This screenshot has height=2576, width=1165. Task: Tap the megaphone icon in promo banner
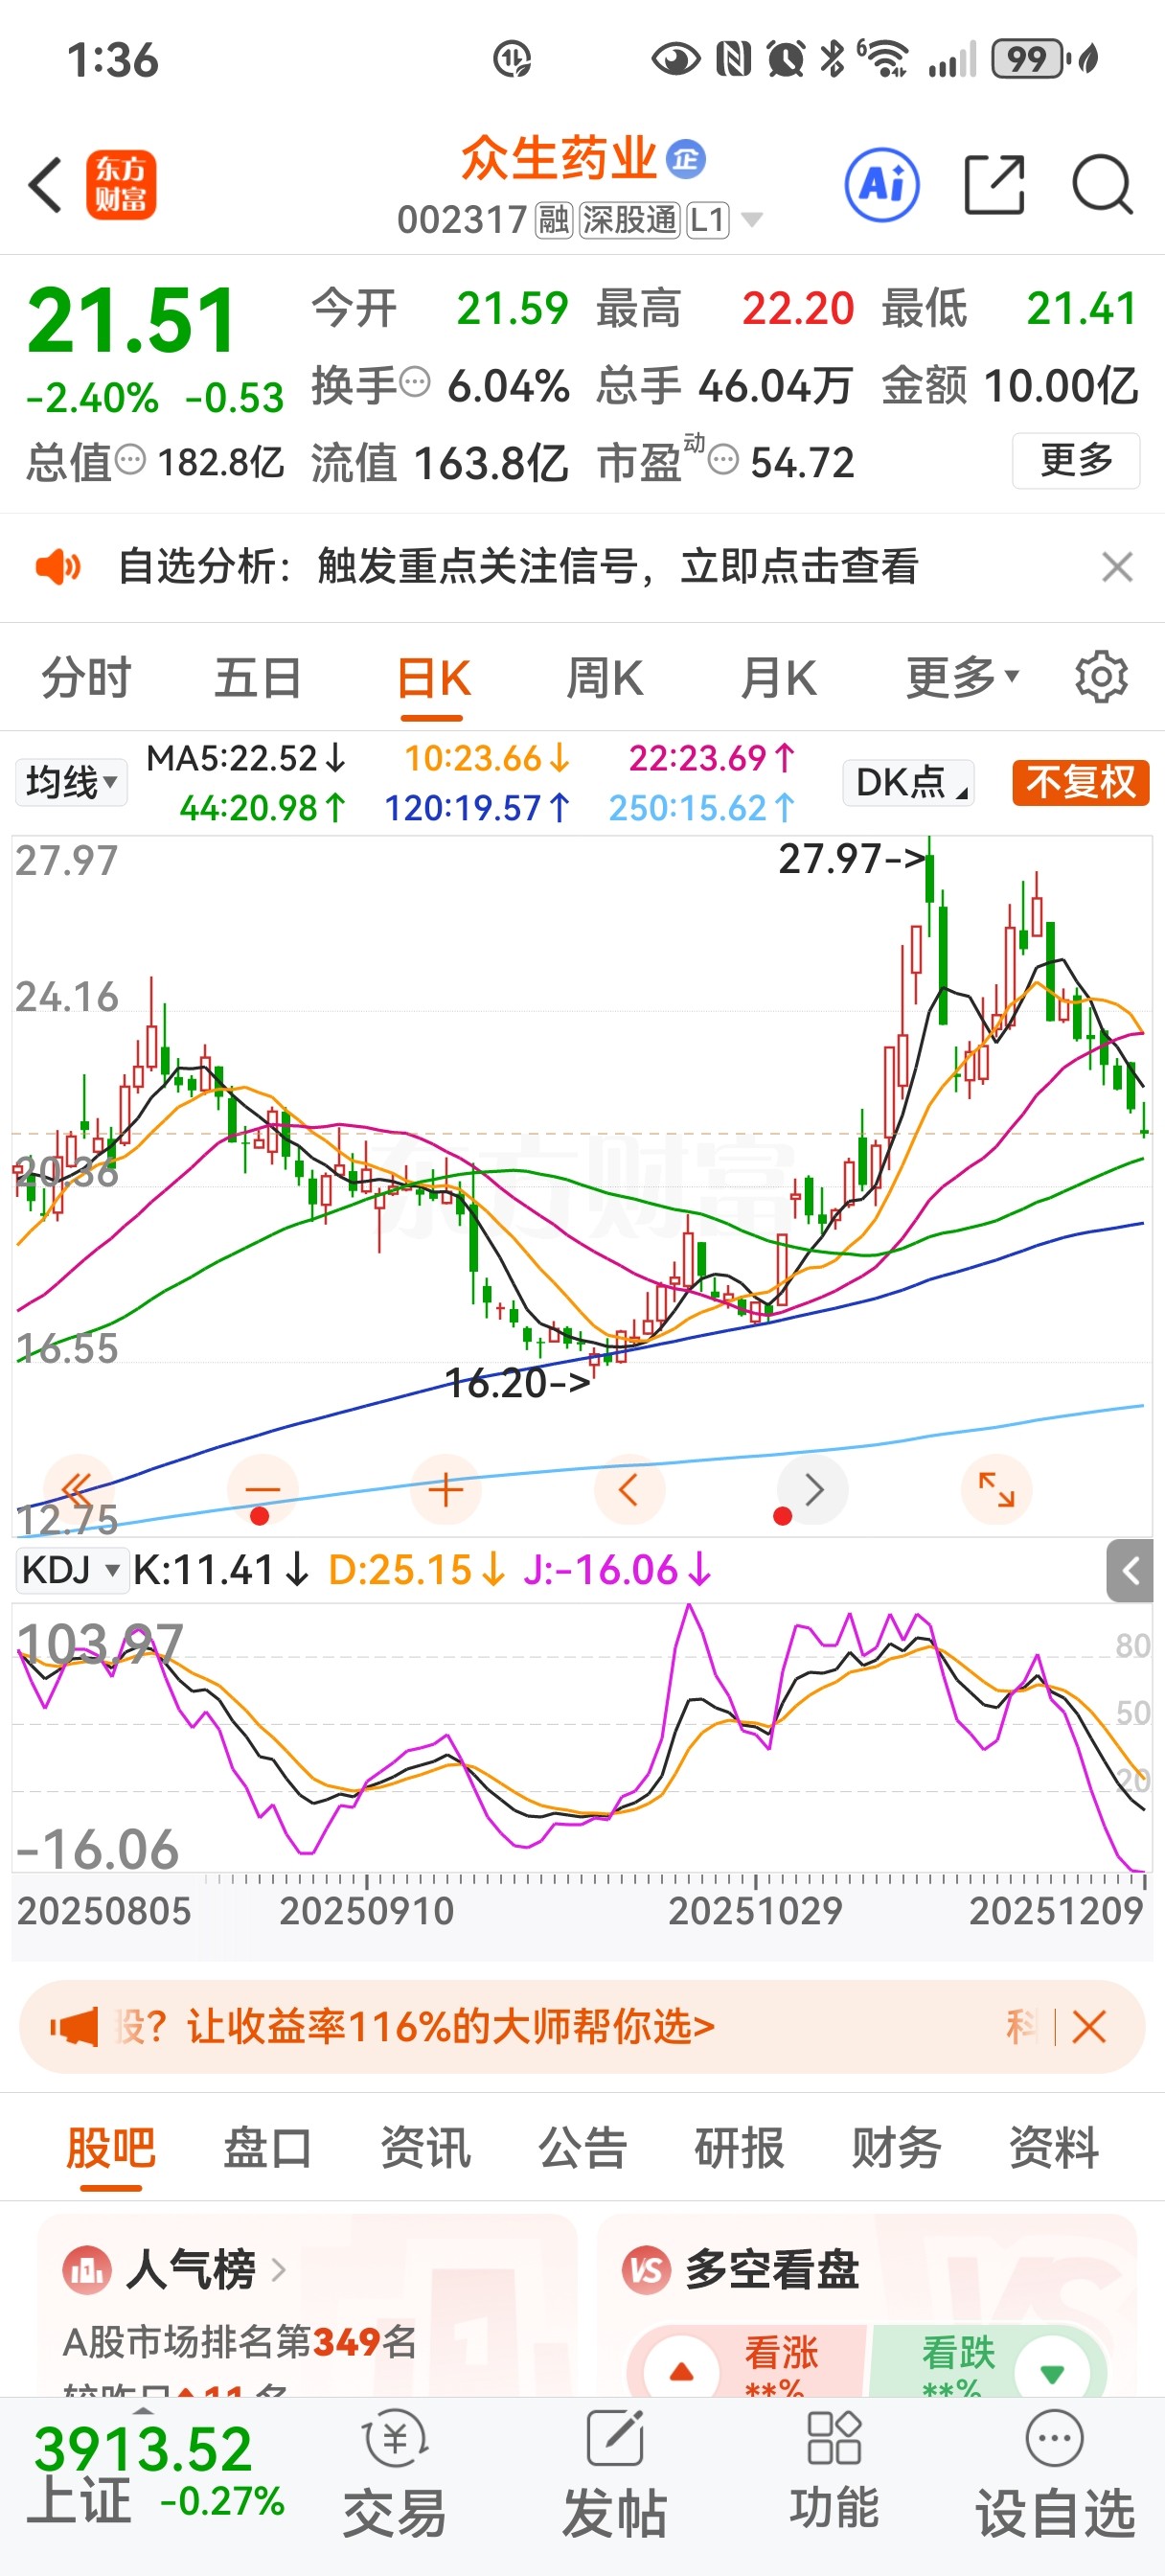pyautogui.click(x=75, y=2027)
